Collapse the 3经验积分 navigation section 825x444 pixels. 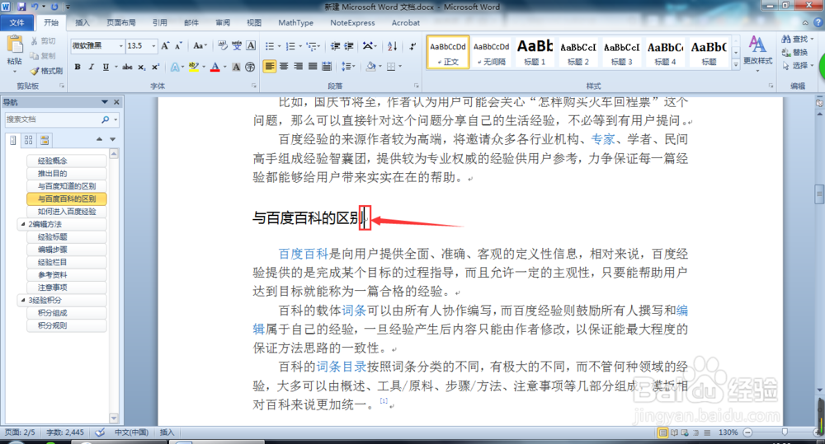(22, 300)
